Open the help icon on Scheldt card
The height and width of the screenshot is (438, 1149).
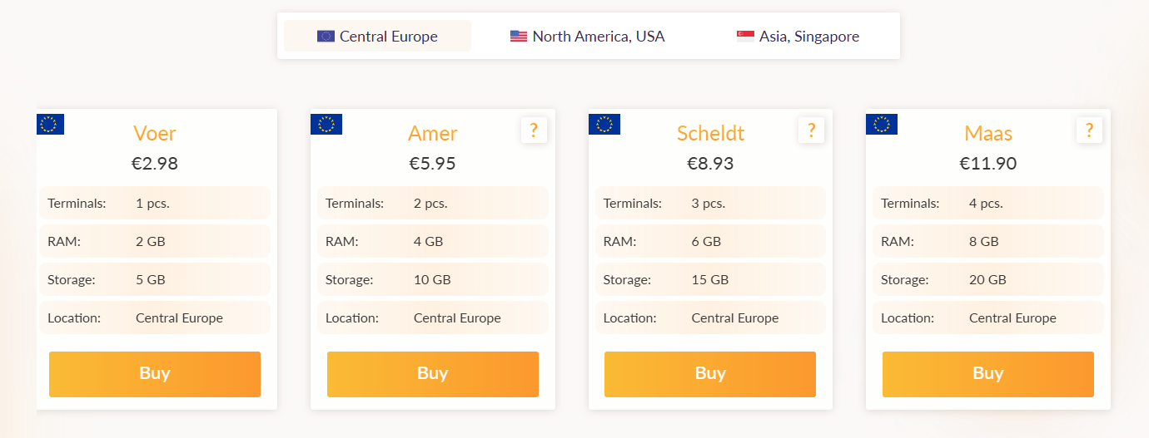click(x=811, y=130)
